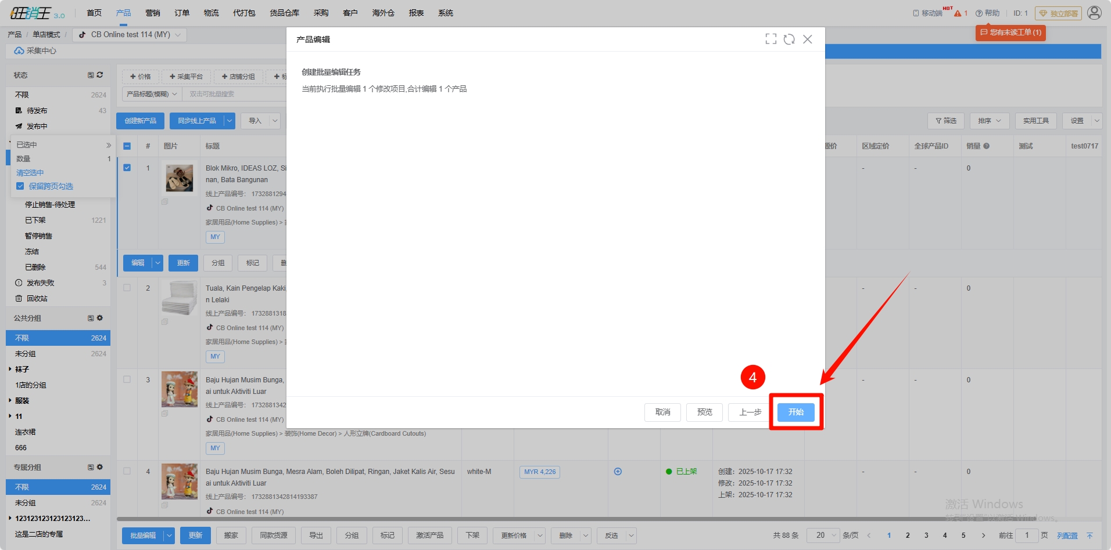1111x550 pixels.
Task: Click the 开始 button to start task
Action: coord(795,412)
